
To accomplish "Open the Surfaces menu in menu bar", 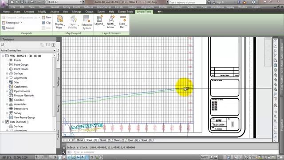I will (x=88, y=7).
